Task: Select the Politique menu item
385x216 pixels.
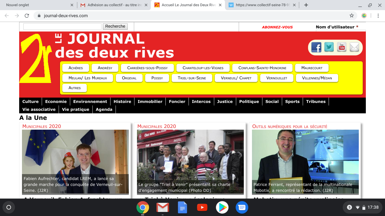Action: (249, 102)
